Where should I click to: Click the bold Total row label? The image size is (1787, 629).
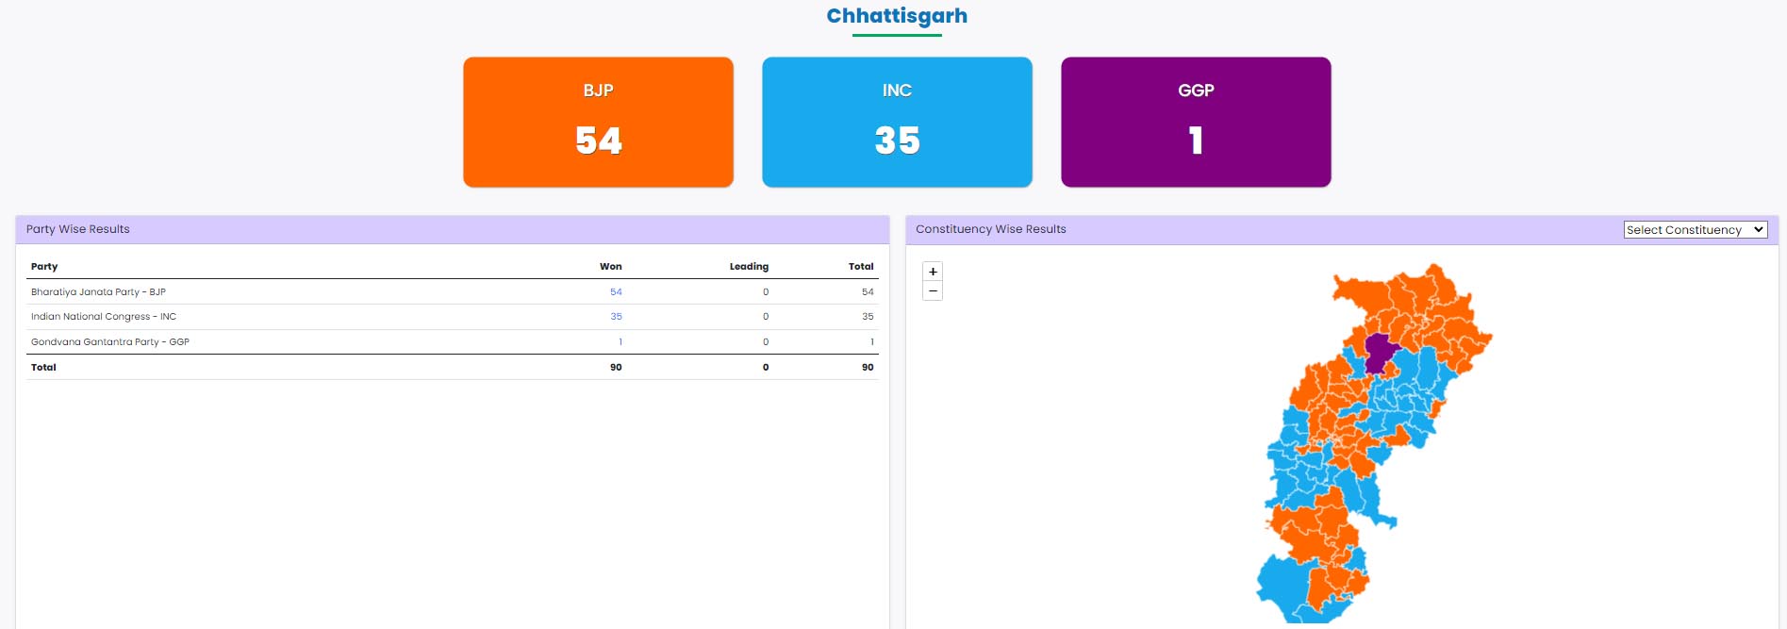pos(43,368)
